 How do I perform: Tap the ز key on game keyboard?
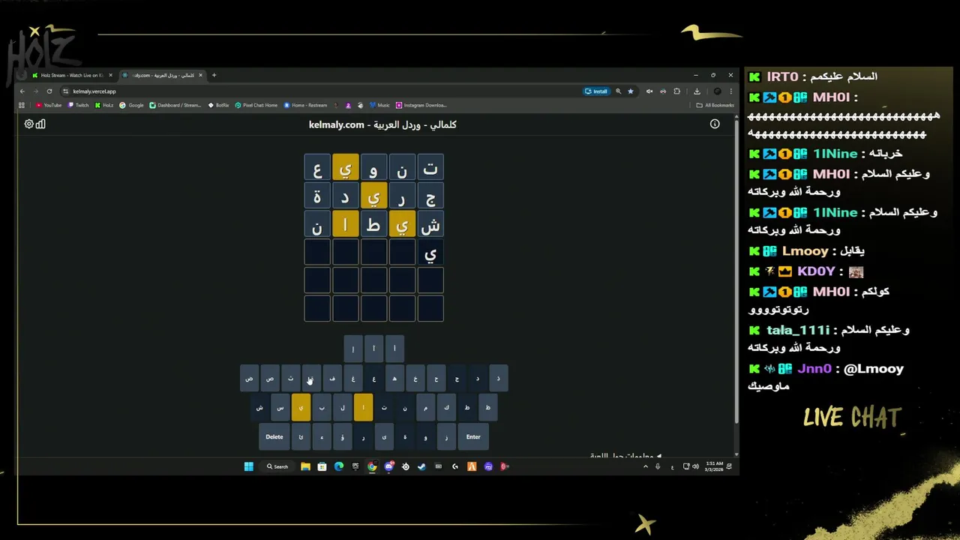[x=446, y=436]
